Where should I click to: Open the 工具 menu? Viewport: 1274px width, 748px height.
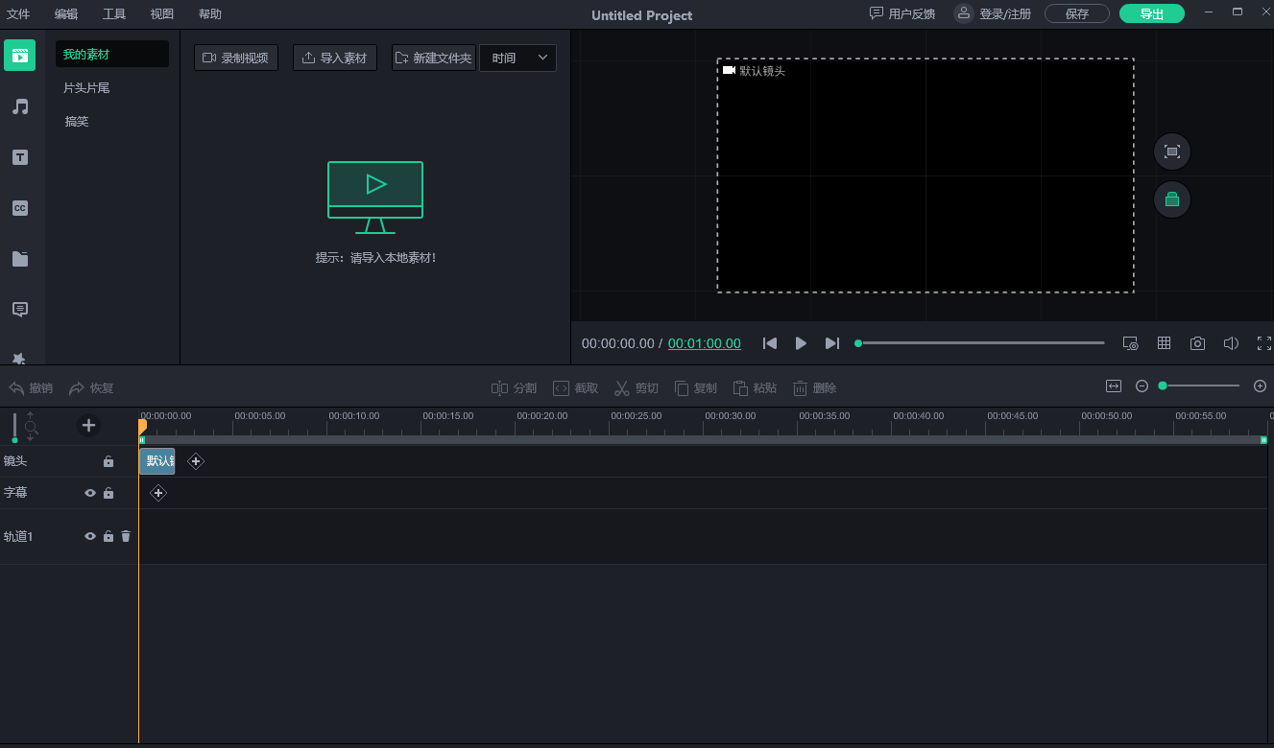point(114,14)
